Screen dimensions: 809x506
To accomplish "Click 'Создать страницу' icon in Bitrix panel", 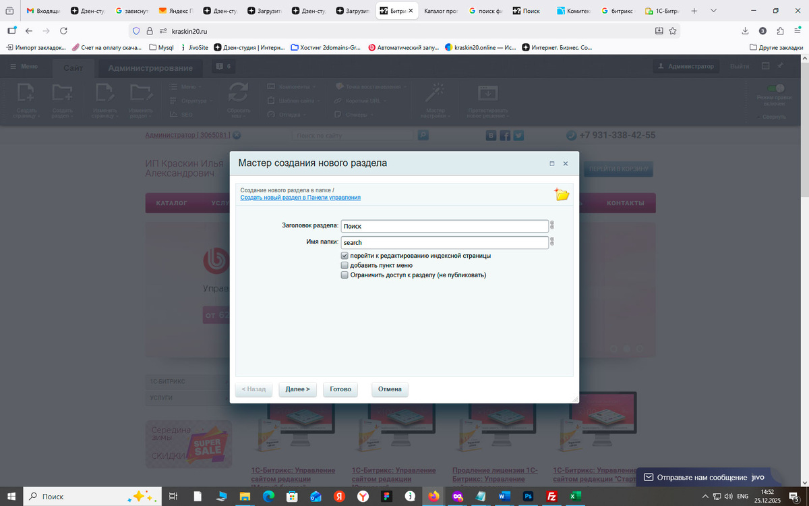I will (x=26, y=92).
